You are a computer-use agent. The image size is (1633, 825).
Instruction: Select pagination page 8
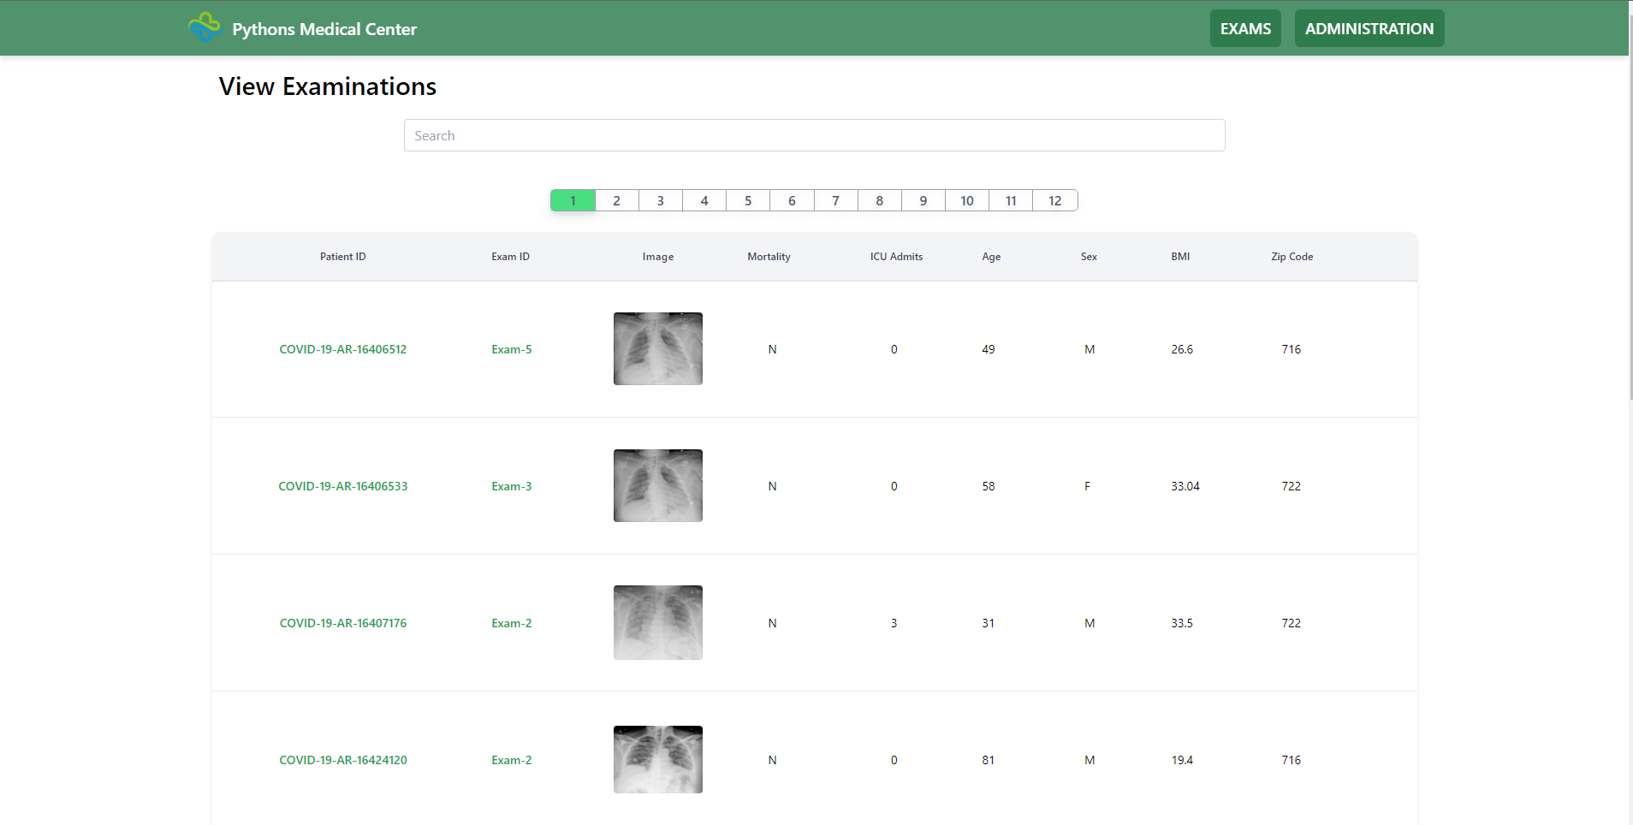pyautogui.click(x=879, y=200)
